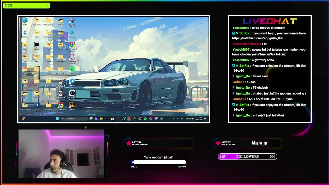Screen dimensions: 329x185
Task: Open the Chrome profile shortcut above Opera GX
Action: coord(72,47)
